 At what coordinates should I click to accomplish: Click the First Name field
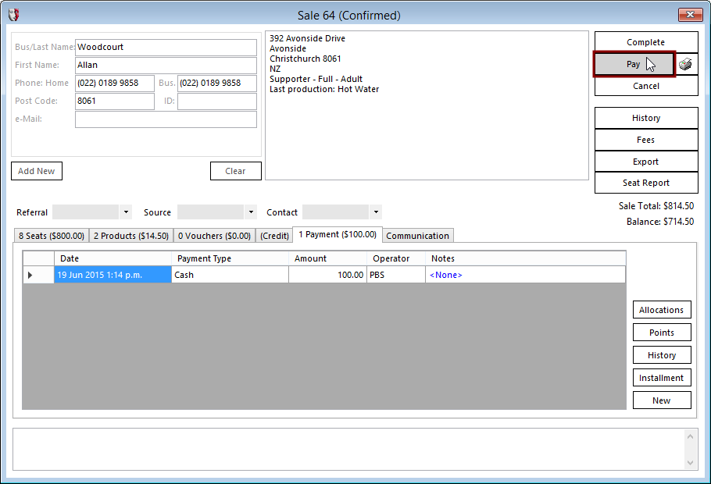[x=166, y=66]
